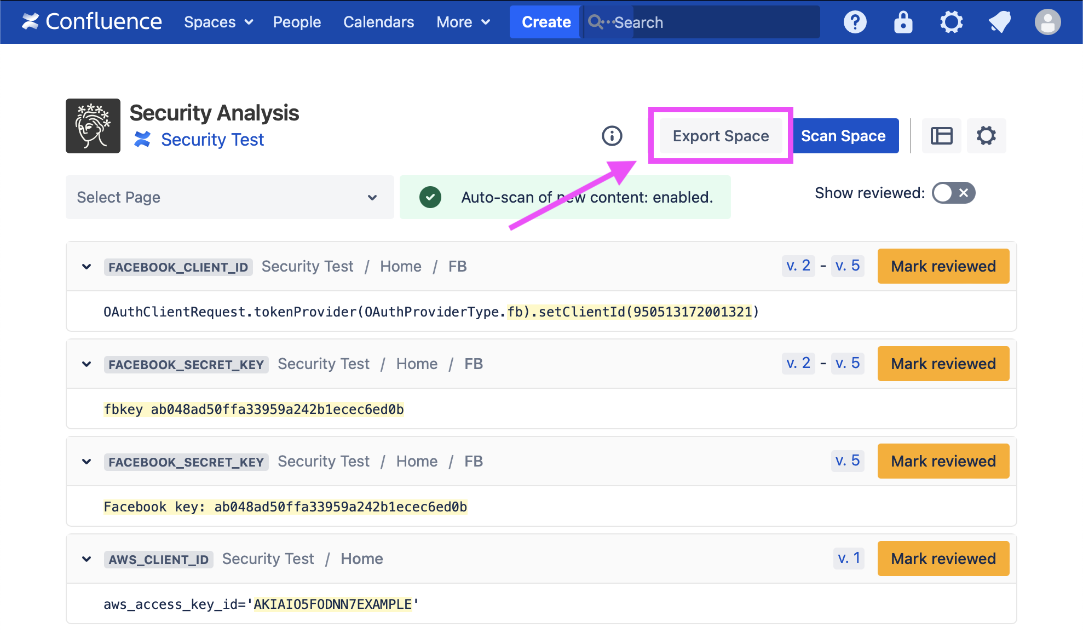Click the Confluence logo
The width and height of the screenshot is (1083, 633).
pyautogui.click(x=92, y=22)
